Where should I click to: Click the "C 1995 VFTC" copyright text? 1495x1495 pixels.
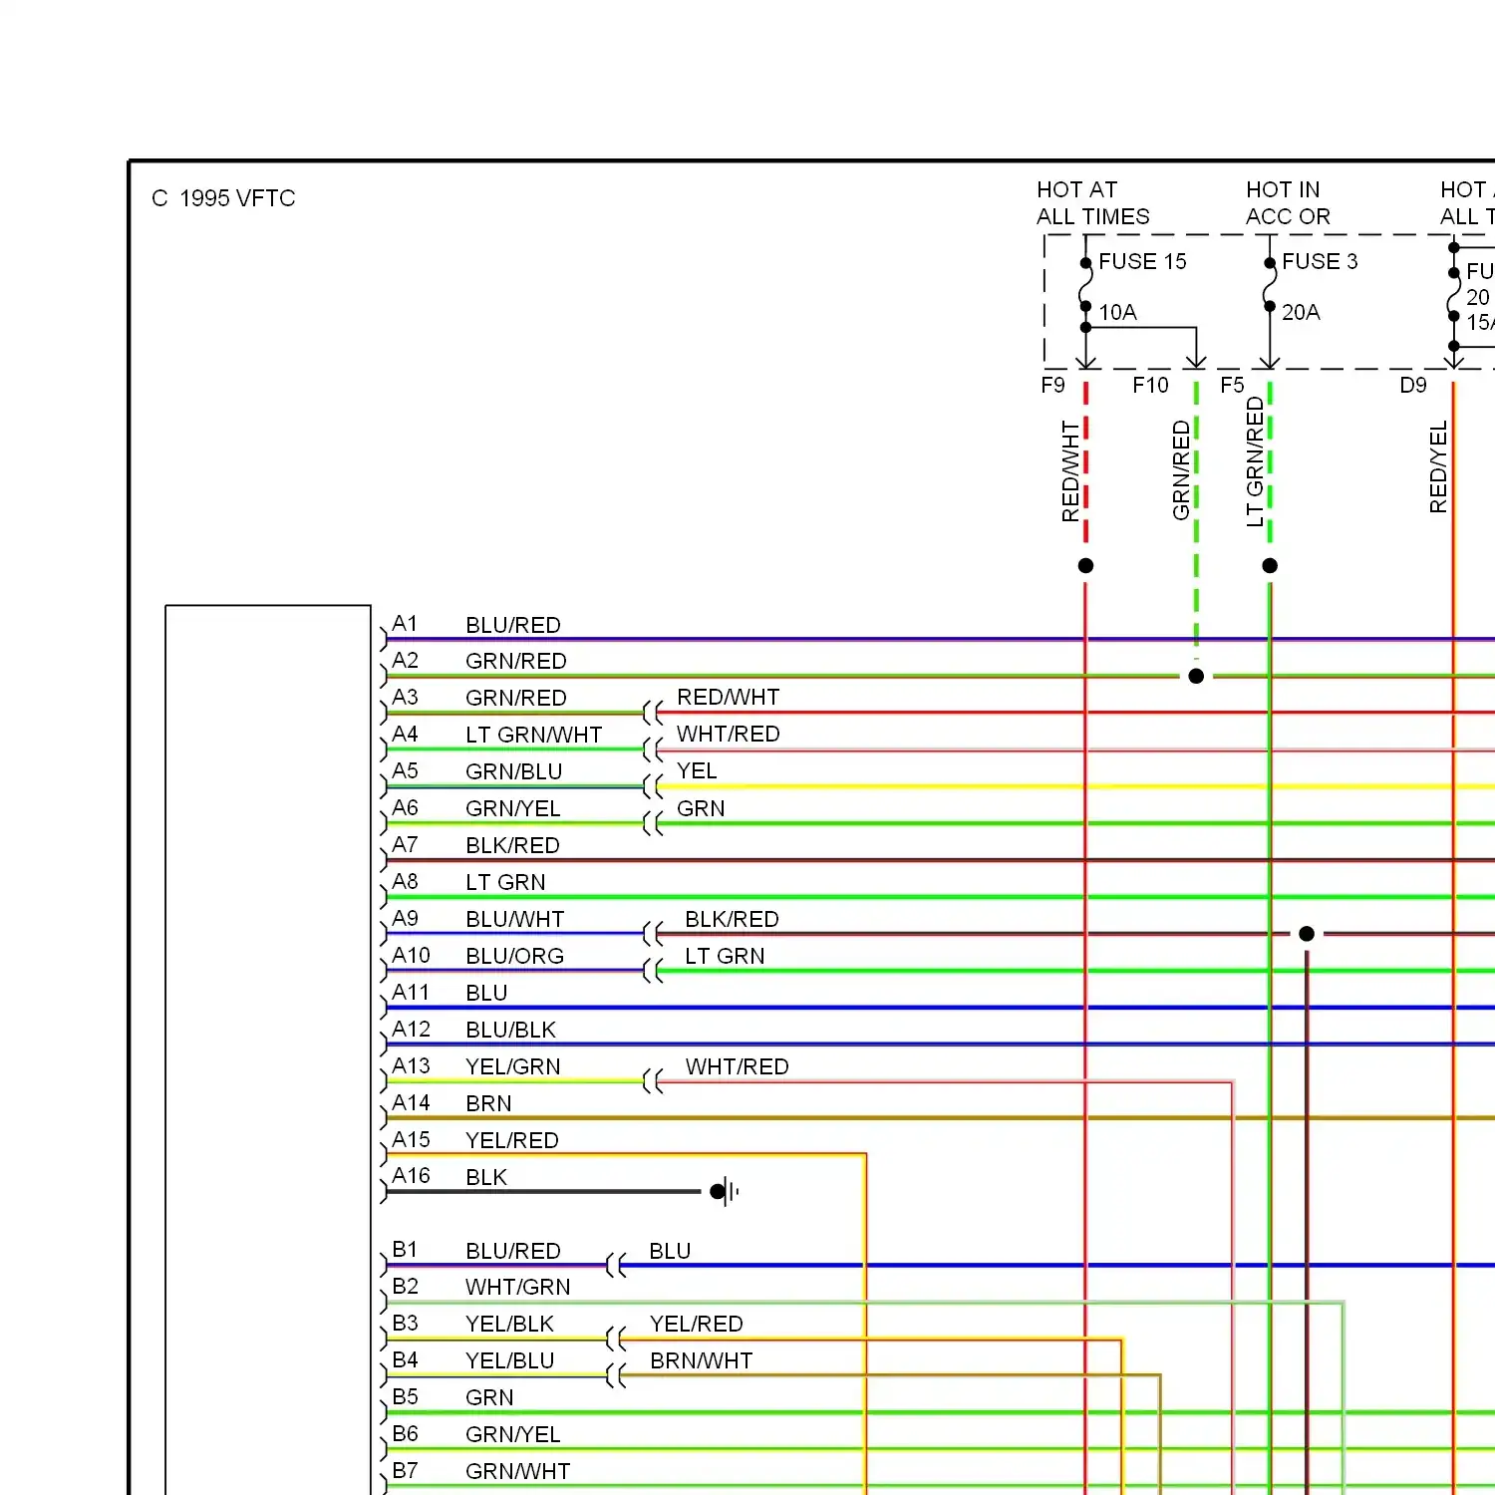[223, 198]
